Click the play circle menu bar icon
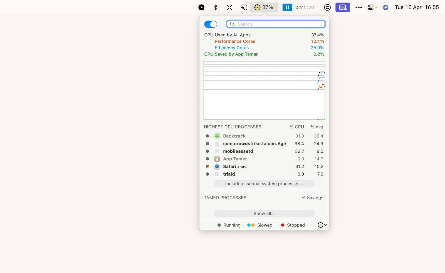The width and height of the screenshot is (445, 273). 201,7
